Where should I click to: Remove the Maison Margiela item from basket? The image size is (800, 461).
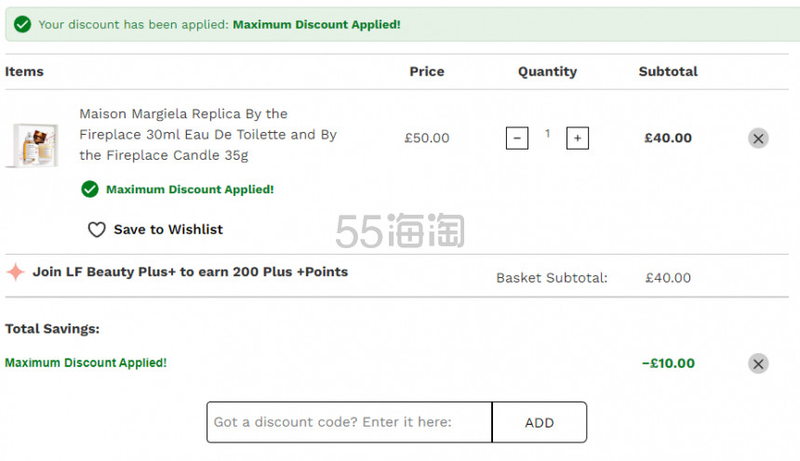pos(758,138)
